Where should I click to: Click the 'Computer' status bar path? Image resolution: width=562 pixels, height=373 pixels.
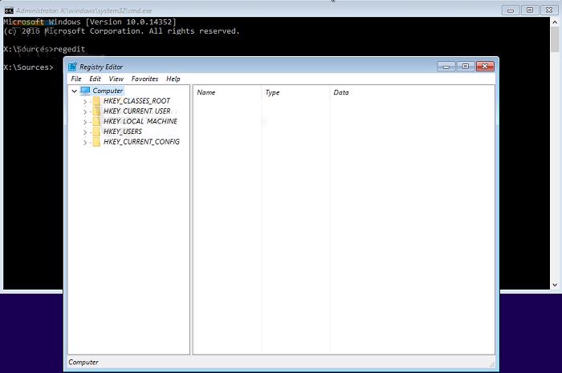click(83, 363)
